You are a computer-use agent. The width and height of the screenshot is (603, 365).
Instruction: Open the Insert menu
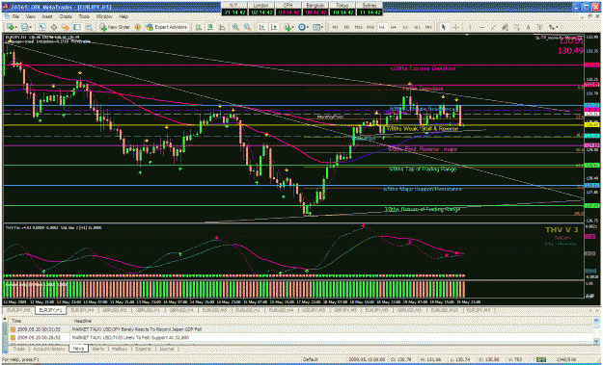tap(47, 17)
